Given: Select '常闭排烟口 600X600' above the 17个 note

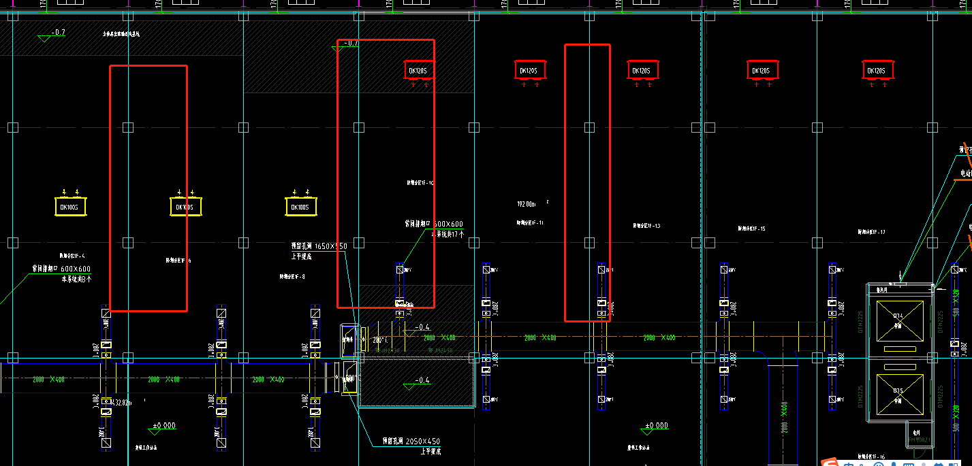Looking at the screenshot, I should [x=434, y=224].
